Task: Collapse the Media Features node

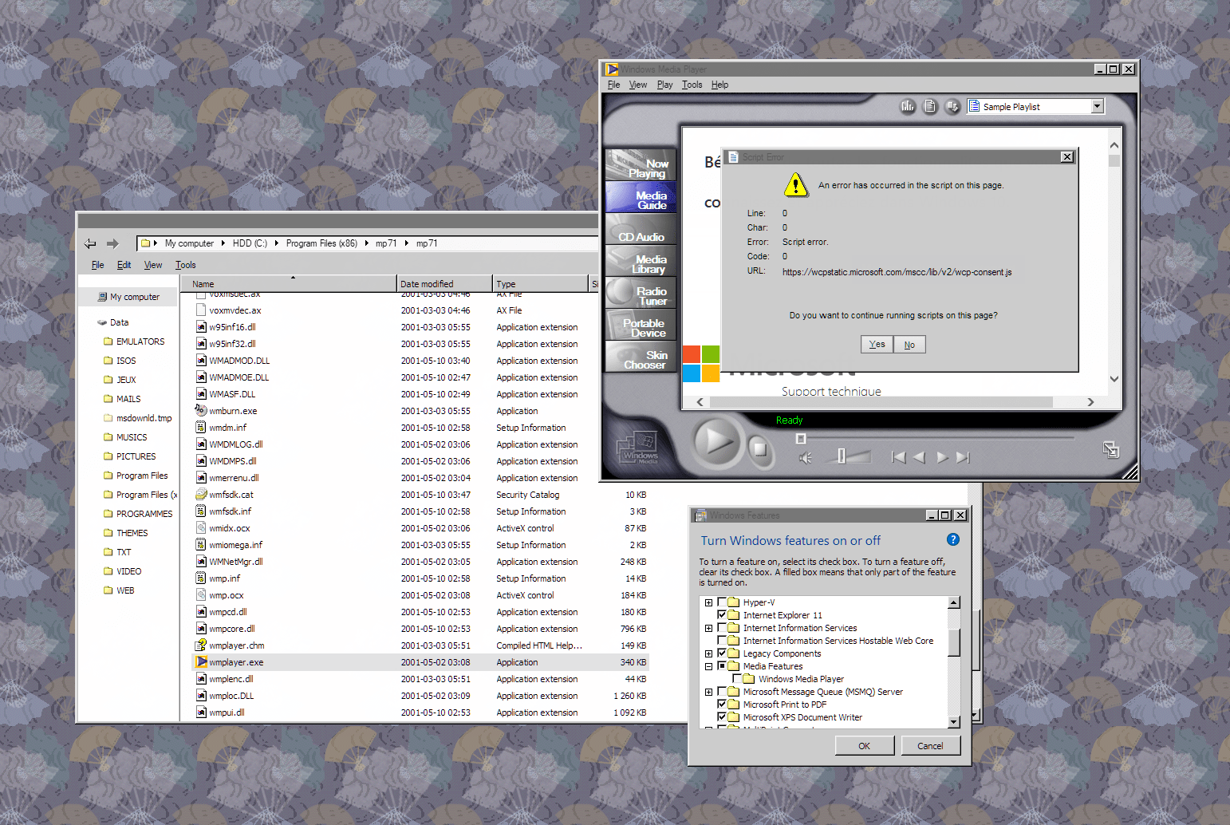Action: click(x=708, y=666)
